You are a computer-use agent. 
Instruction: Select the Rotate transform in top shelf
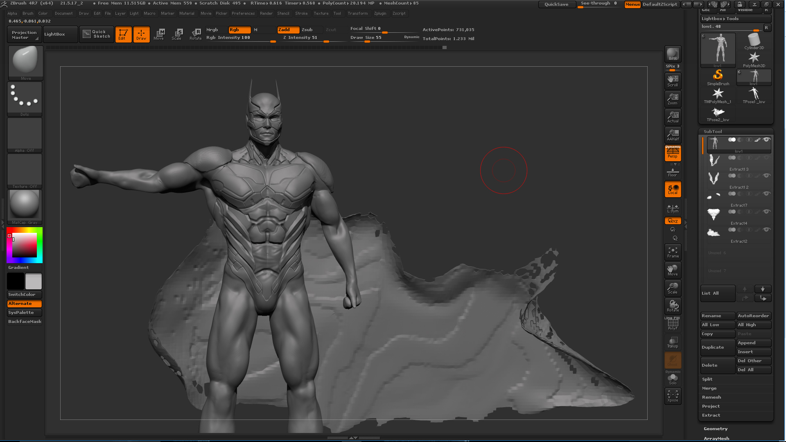pyautogui.click(x=195, y=34)
